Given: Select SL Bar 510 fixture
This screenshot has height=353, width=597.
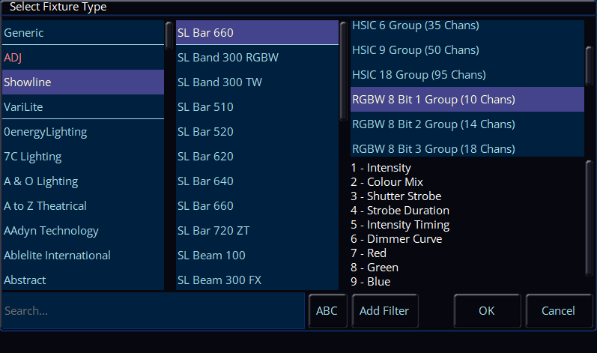Looking at the screenshot, I should point(257,107).
